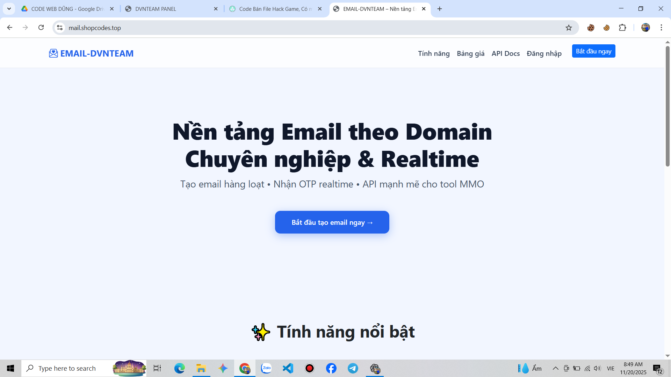The width and height of the screenshot is (671, 377).
Task: Show hidden system tray icons
Action: [x=555, y=368]
